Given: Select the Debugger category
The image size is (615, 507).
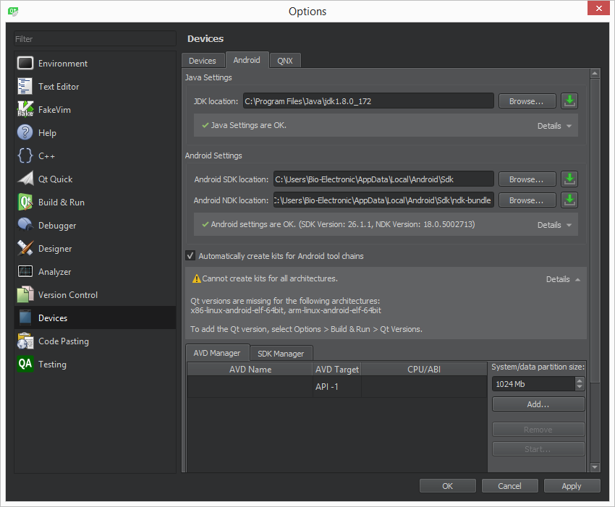Looking at the screenshot, I should [x=55, y=226].
